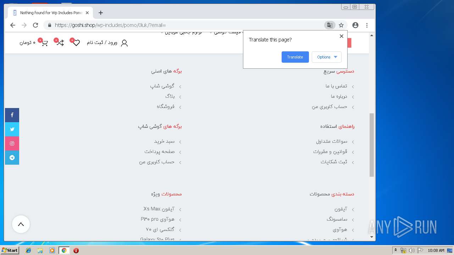Click the browser Forward arrow

(24, 25)
